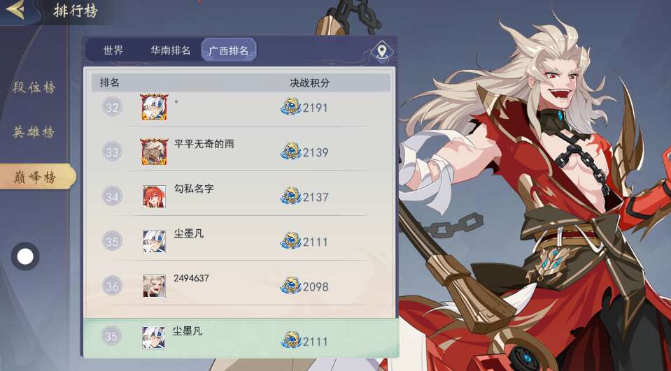Viewport: 671px width, 371px height.
Task: Open the 英雄榜 leaderboard
Action: click(x=34, y=133)
